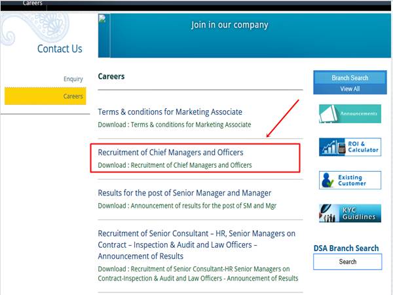Download Terms & conditions for Marketing Associate
Image resolution: width=393 pixels, height=295 pixels.
pyautogui.click(x=174, y=125)
